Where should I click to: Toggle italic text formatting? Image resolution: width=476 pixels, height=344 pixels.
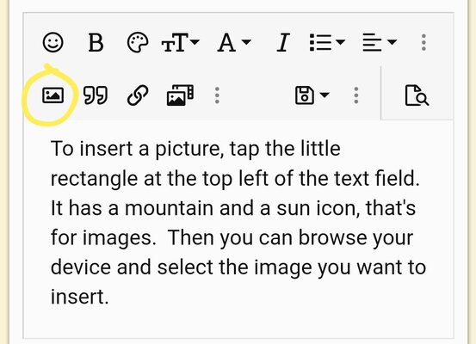(x=283, y=42)
